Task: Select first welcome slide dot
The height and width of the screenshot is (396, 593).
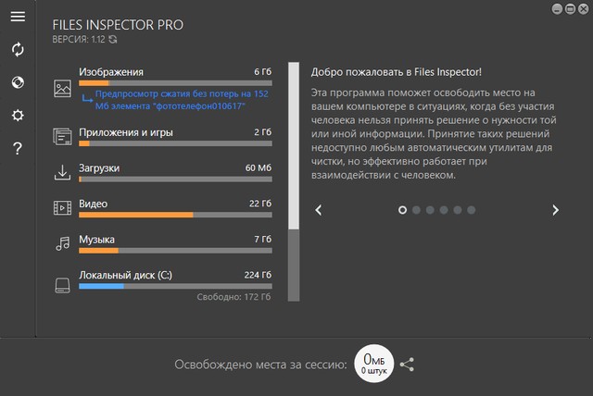Action: [x=402, y=210]
